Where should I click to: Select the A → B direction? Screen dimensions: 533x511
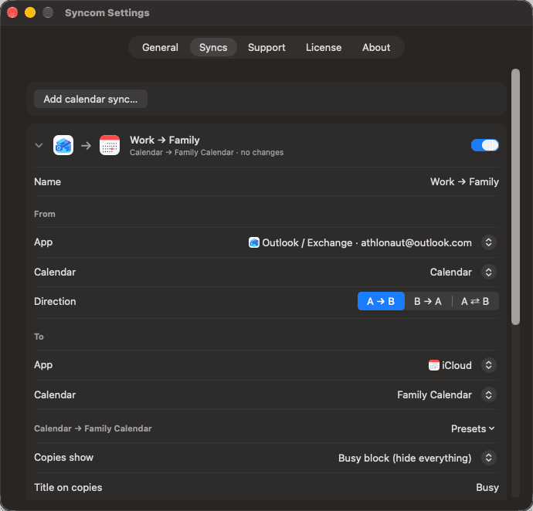(x=381, y=301)
